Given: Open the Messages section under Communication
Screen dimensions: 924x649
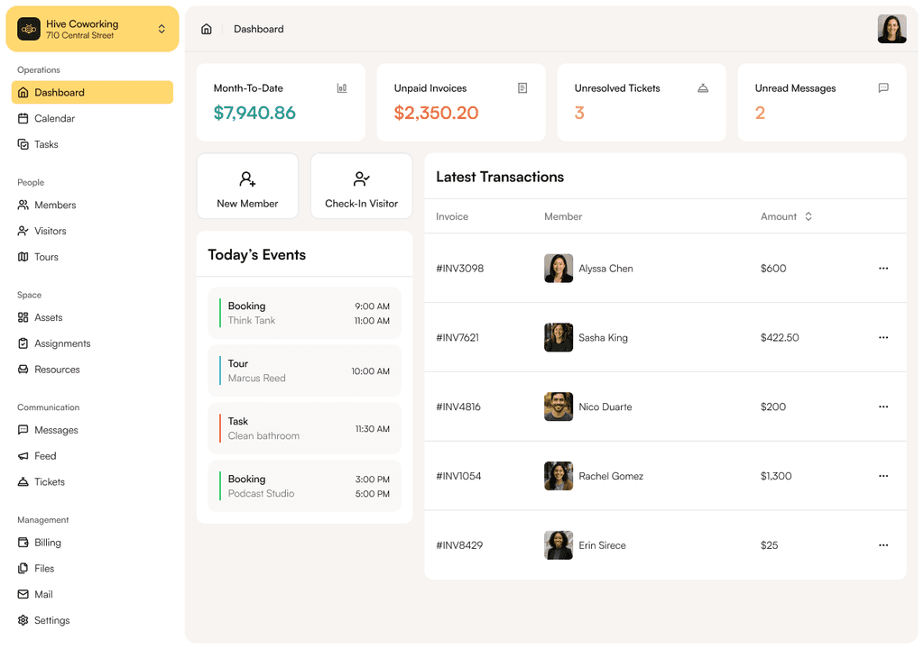Looking at the screenshot, I should [x=22, y=430].
